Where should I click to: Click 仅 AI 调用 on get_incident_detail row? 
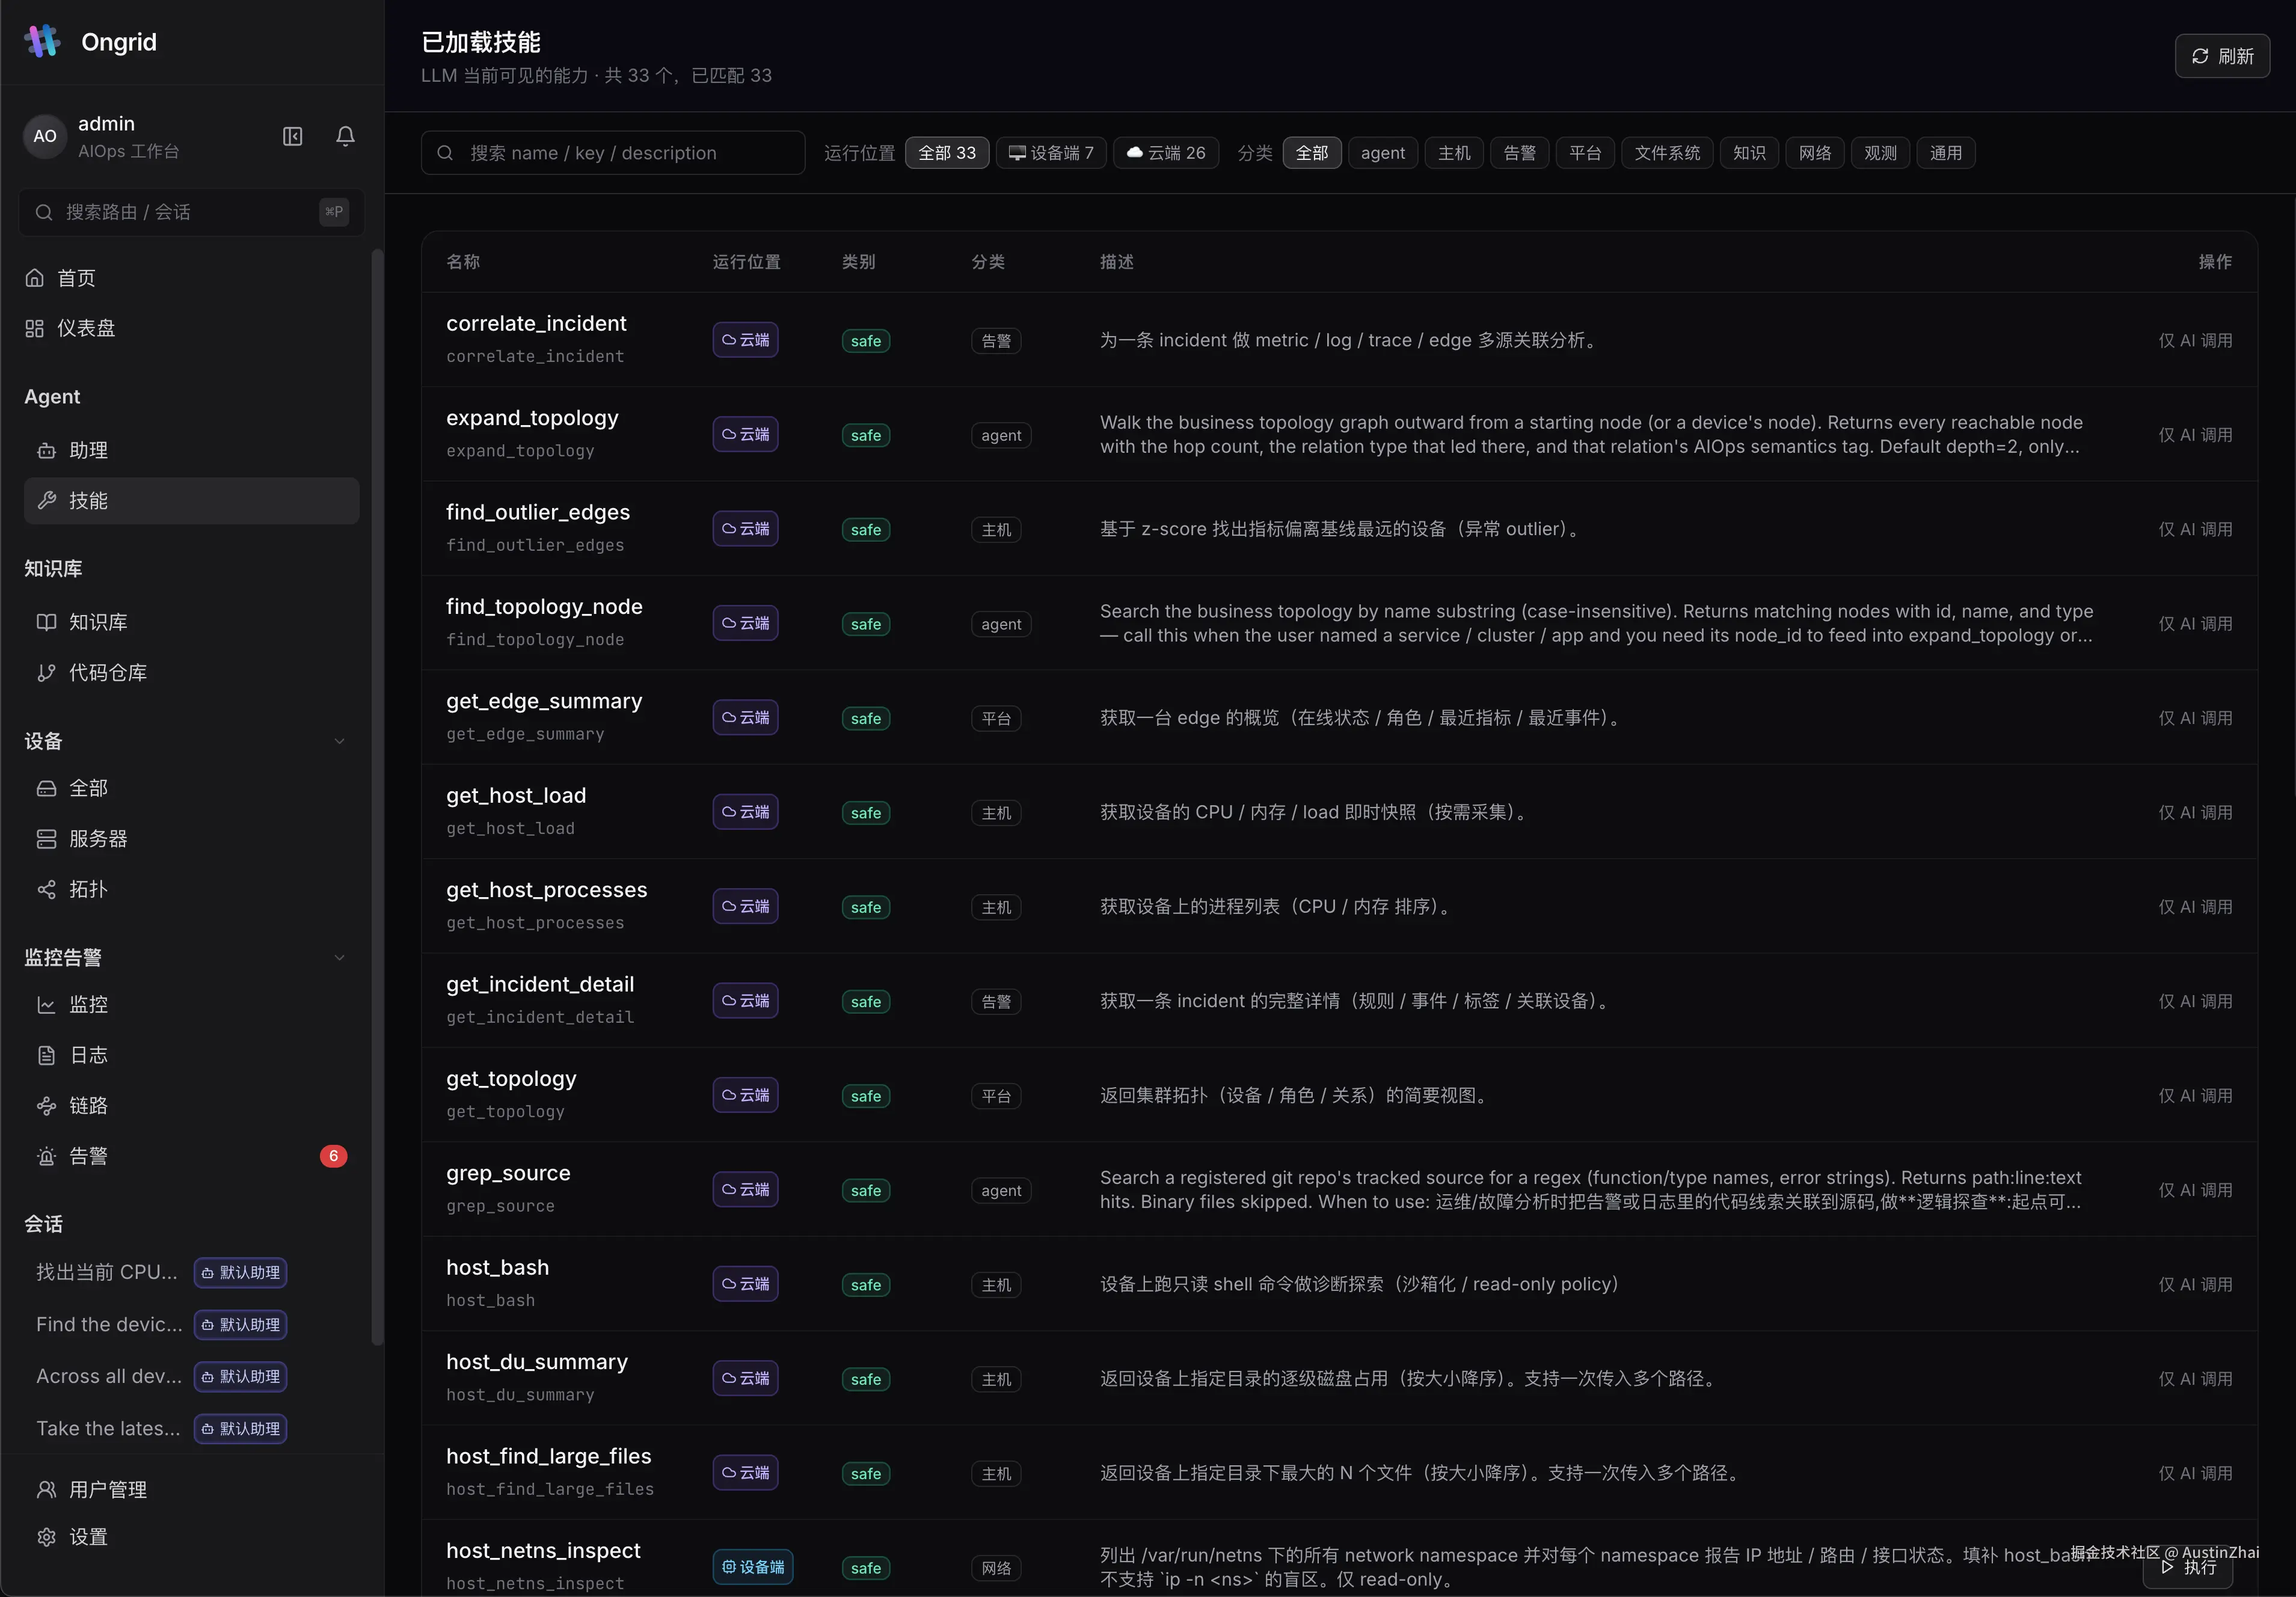(x=2195, y=1001)
